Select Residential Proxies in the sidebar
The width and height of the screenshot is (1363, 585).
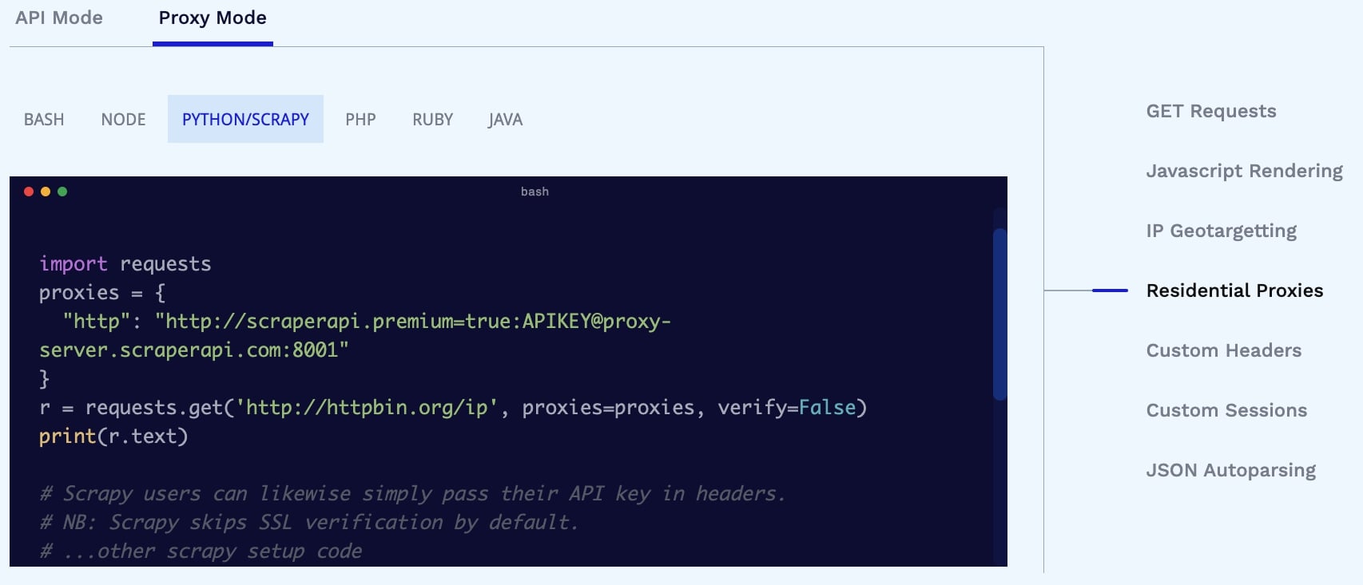click(1234, 291)
